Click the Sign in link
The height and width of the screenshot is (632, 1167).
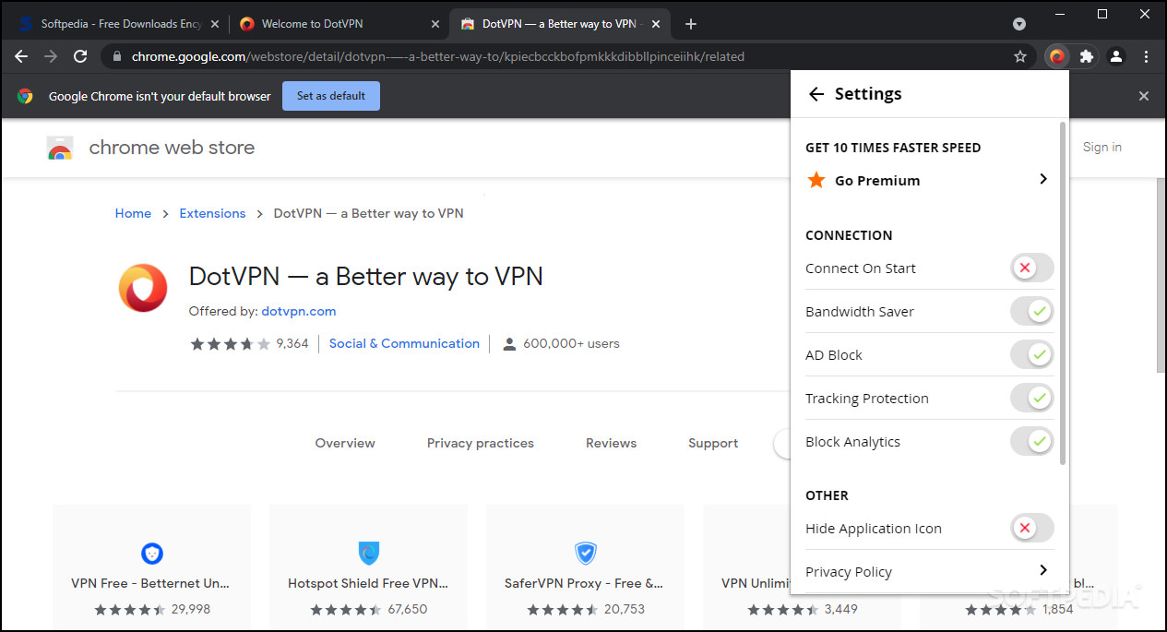(1102, 148)
